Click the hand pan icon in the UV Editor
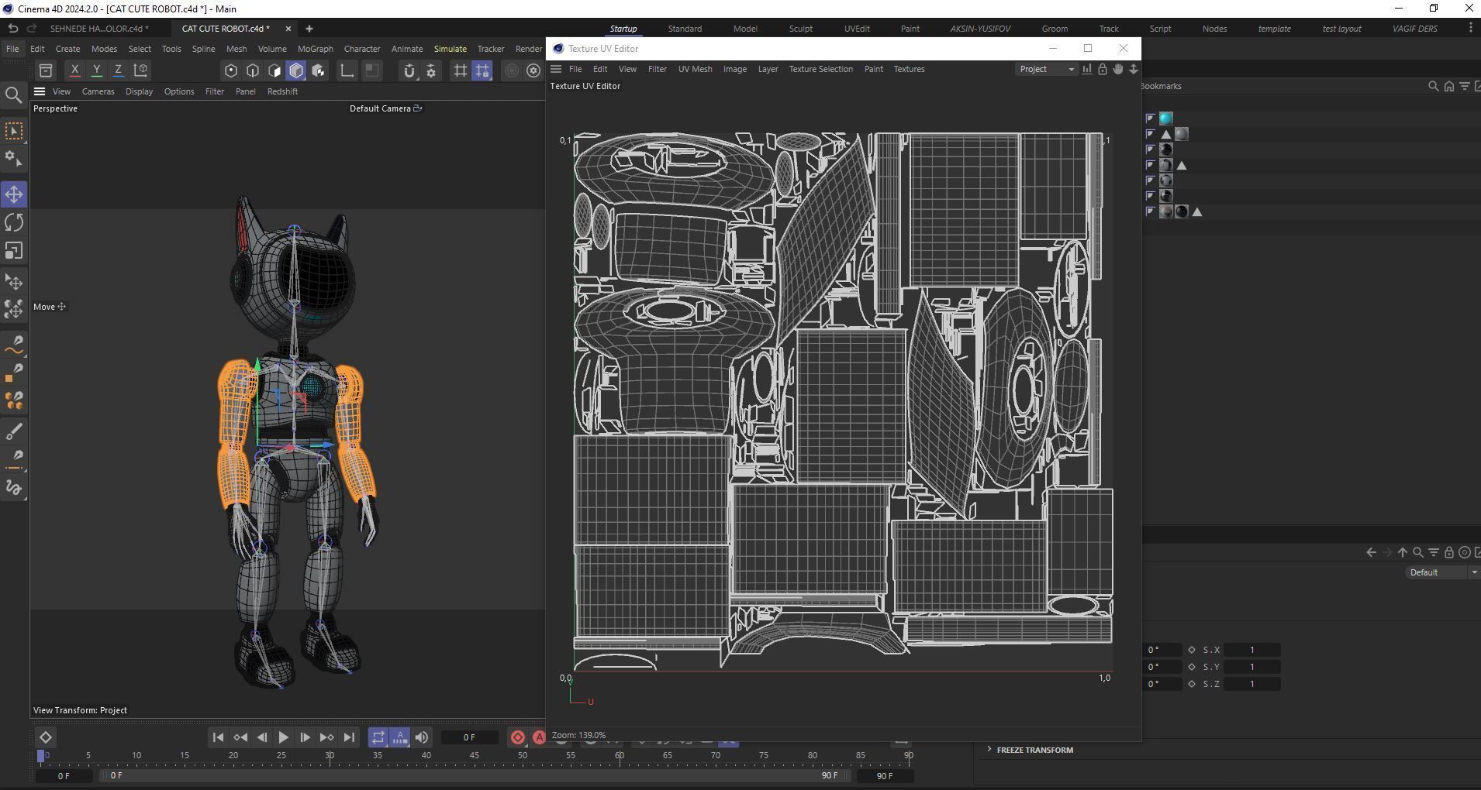The height and width of the screenshot is (790, 1481). tap(1117, 69)
